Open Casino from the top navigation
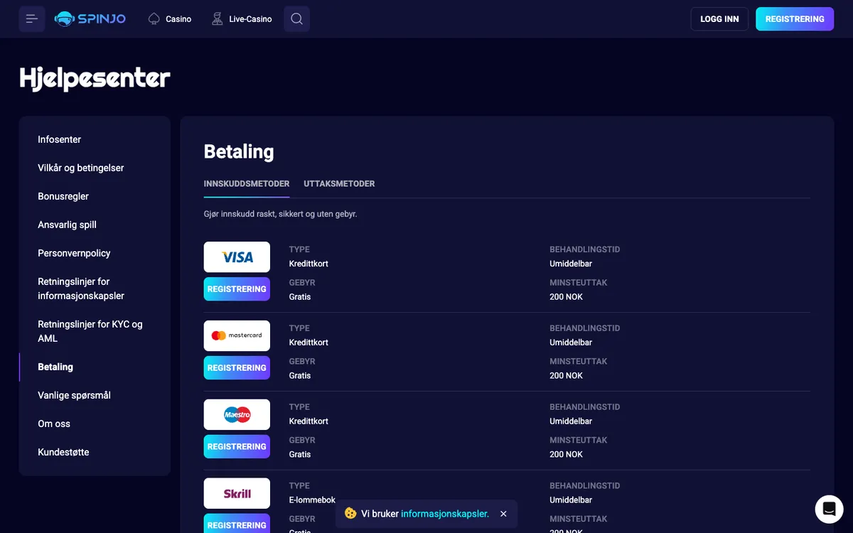The width and height of the screenshot is (853, 533). point(178,19)
